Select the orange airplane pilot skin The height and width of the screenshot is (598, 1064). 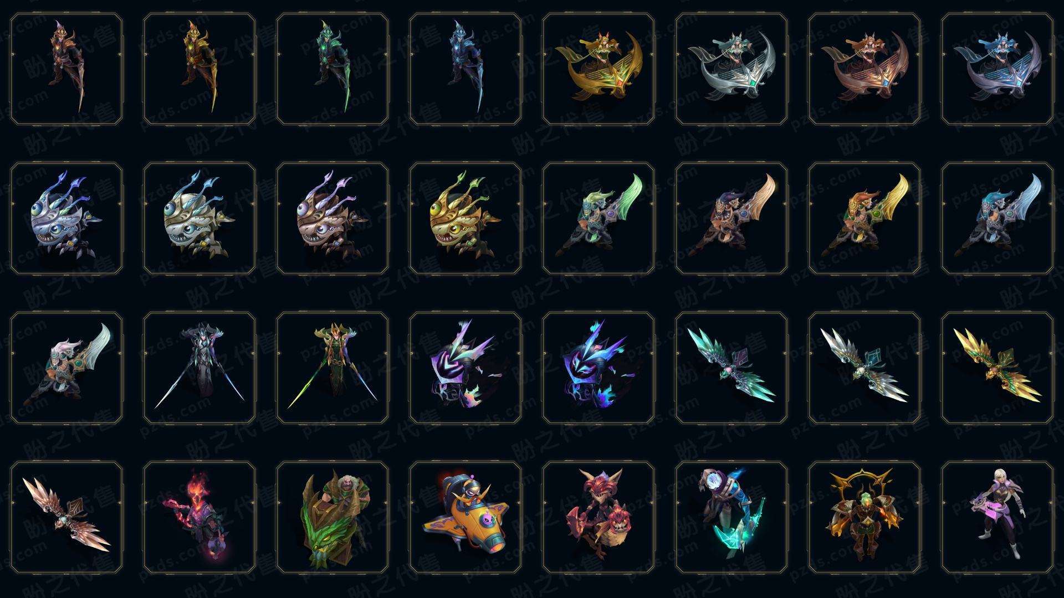tap(465, 517)
